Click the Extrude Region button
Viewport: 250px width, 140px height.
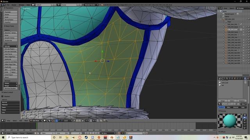pos(11,49)
